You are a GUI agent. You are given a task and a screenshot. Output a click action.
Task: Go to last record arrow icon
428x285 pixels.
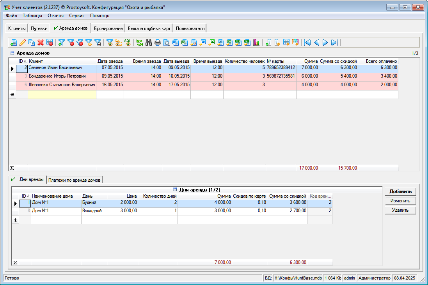(334, 42)
